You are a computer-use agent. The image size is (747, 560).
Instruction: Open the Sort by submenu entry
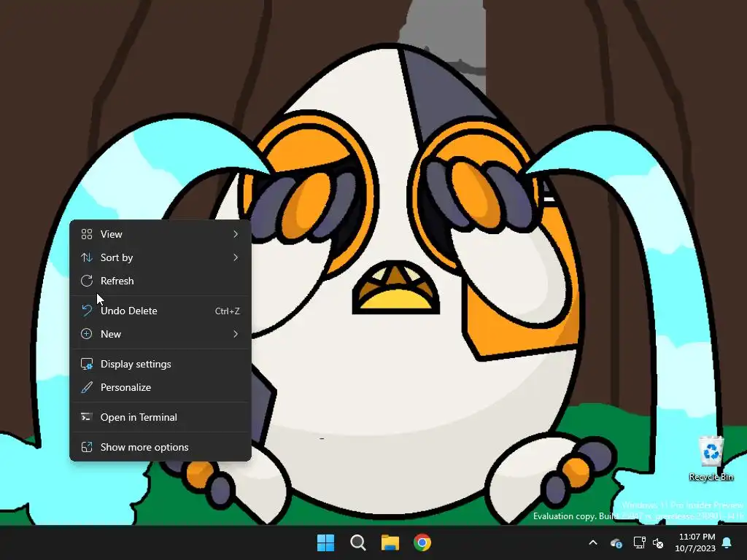(160, 257)
